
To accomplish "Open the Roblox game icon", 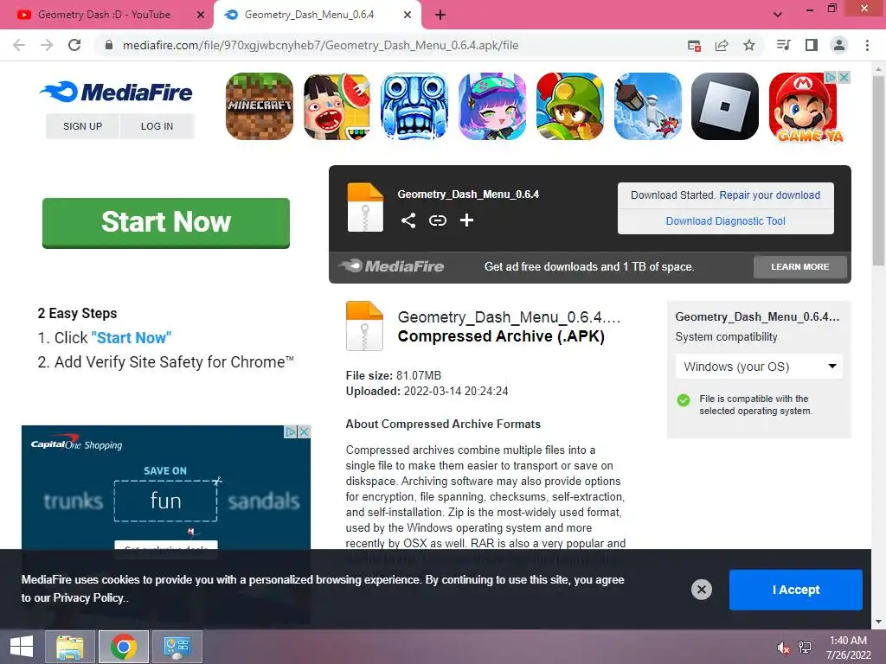I will pos(725,106).
